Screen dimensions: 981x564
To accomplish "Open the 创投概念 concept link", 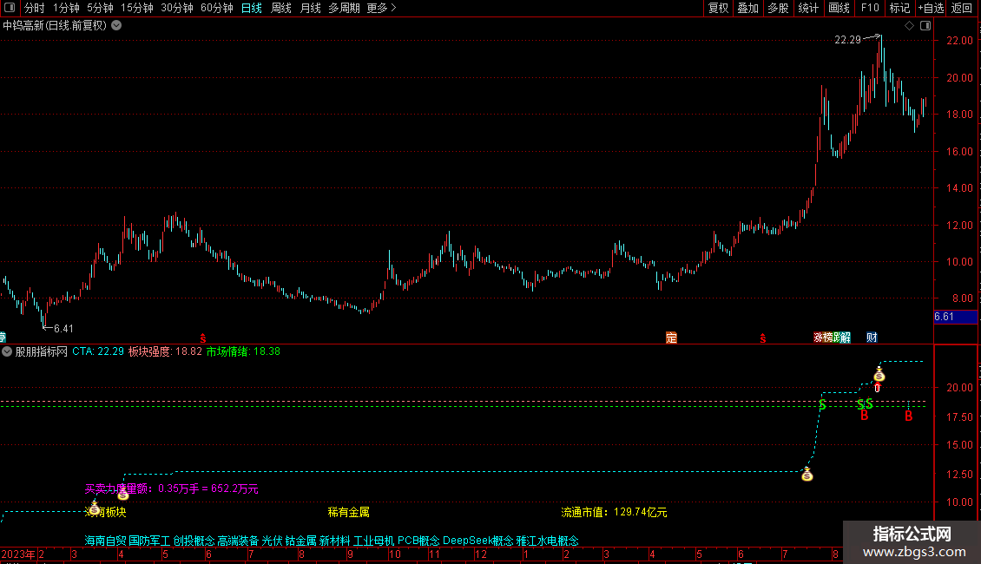I will 194,541.
